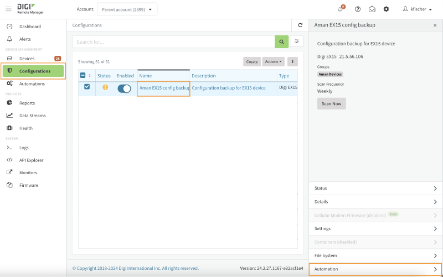Click the Devices sidebar icon
443x277 pixels.
click(9, 58)
